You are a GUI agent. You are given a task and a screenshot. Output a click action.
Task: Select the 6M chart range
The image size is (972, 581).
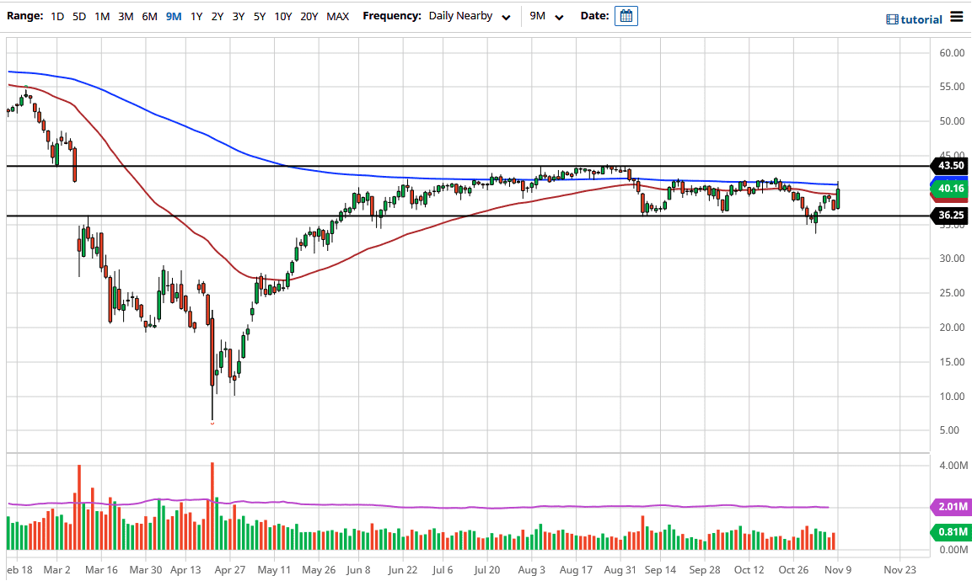(x=149, y=15)
